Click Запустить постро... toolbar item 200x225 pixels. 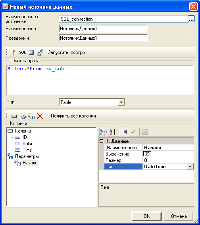[x=67, y=52]
